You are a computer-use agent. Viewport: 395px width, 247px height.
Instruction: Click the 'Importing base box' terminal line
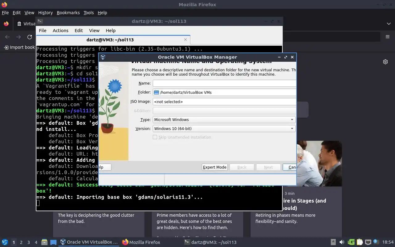pyautogui.click(x=119, y=197)
